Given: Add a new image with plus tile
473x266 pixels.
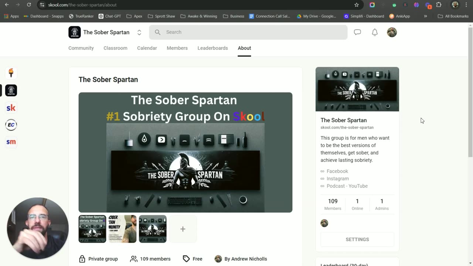Looking at the screenshot, I should point(183,229).
